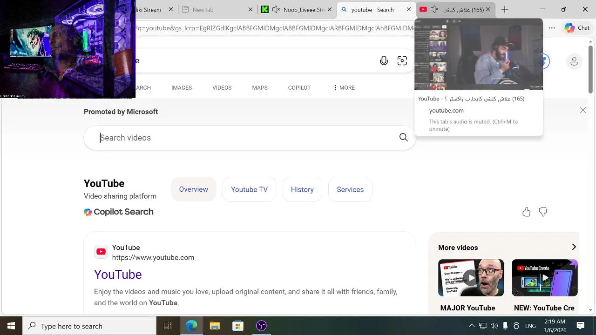Switch to COPILOT search tab
This screenshot has width=596, height=335.
pos(299,87)
